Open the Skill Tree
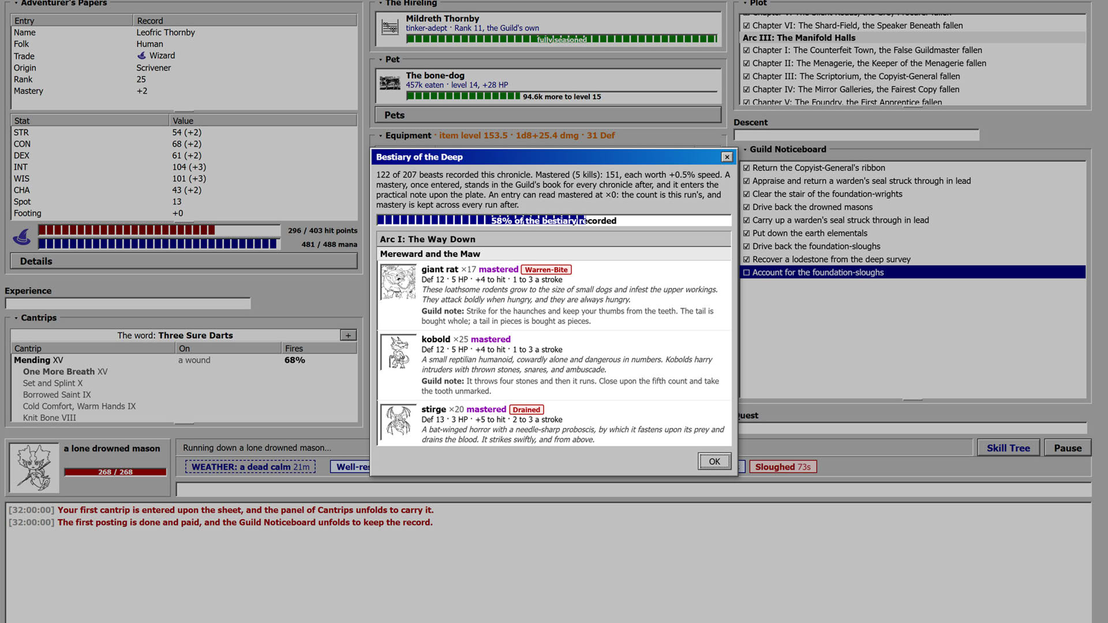Image resolution: width=1108 pixels, height=623 pixels. (1008, 448)
